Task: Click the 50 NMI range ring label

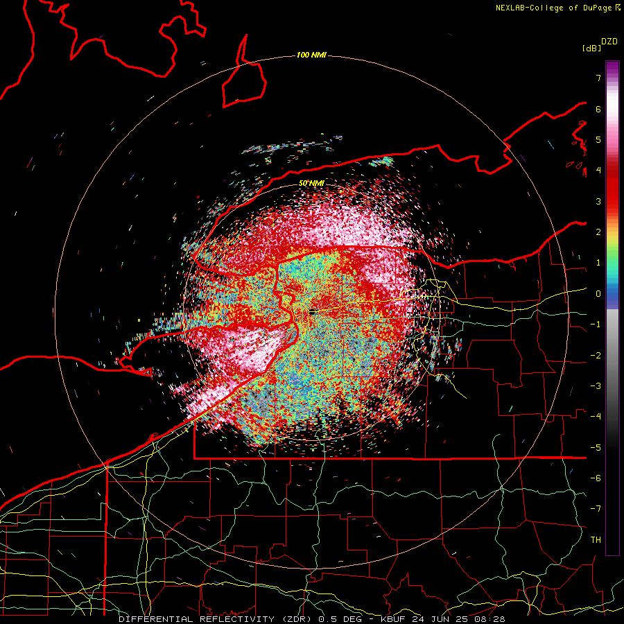Action: click(x=311, y=184)
